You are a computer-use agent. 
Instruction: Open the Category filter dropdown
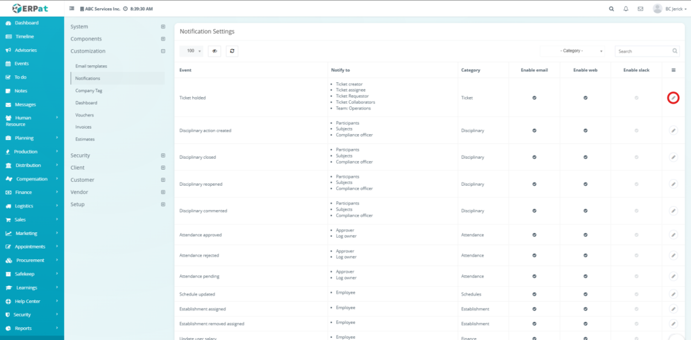(x=575, y=50)
